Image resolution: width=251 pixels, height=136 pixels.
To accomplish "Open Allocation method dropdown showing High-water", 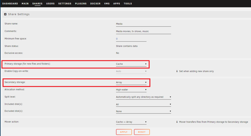I will (131, 90).
